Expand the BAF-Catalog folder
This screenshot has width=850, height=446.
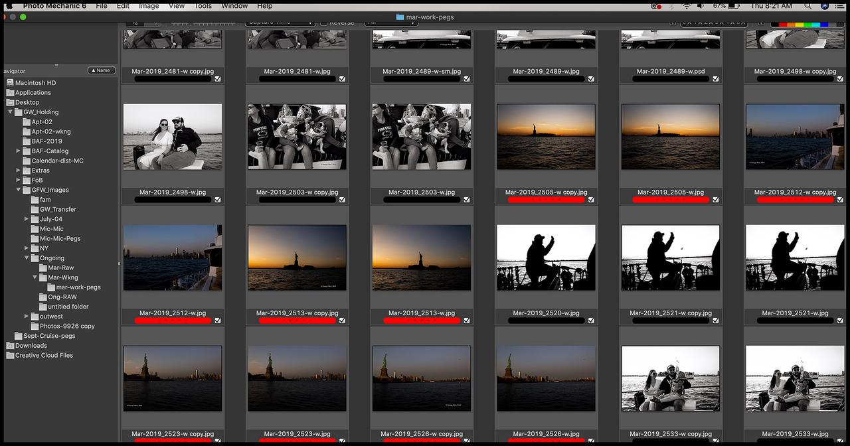(19, 151)
